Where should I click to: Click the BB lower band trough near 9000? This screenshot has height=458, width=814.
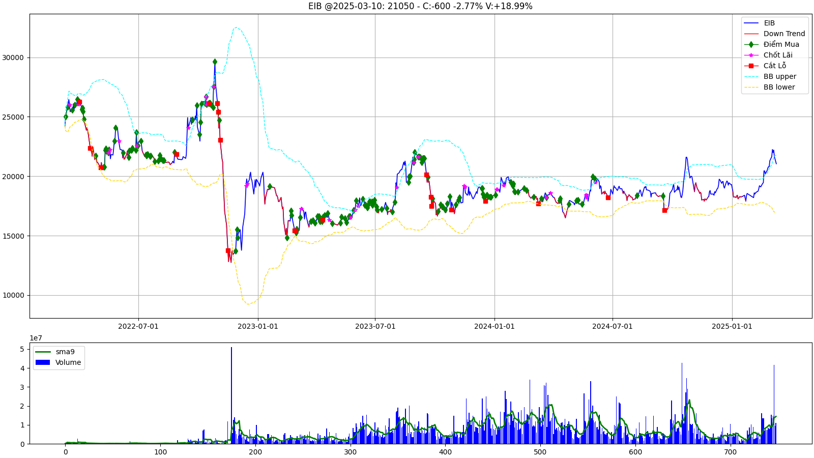[x=248, y=303]
